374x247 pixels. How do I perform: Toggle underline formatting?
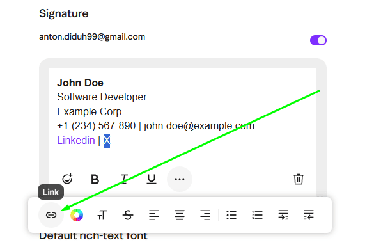coord(152,179)
